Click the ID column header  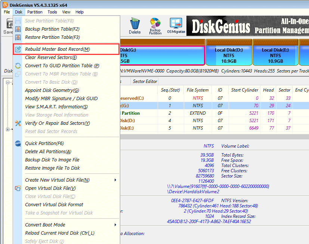point(220,90)
